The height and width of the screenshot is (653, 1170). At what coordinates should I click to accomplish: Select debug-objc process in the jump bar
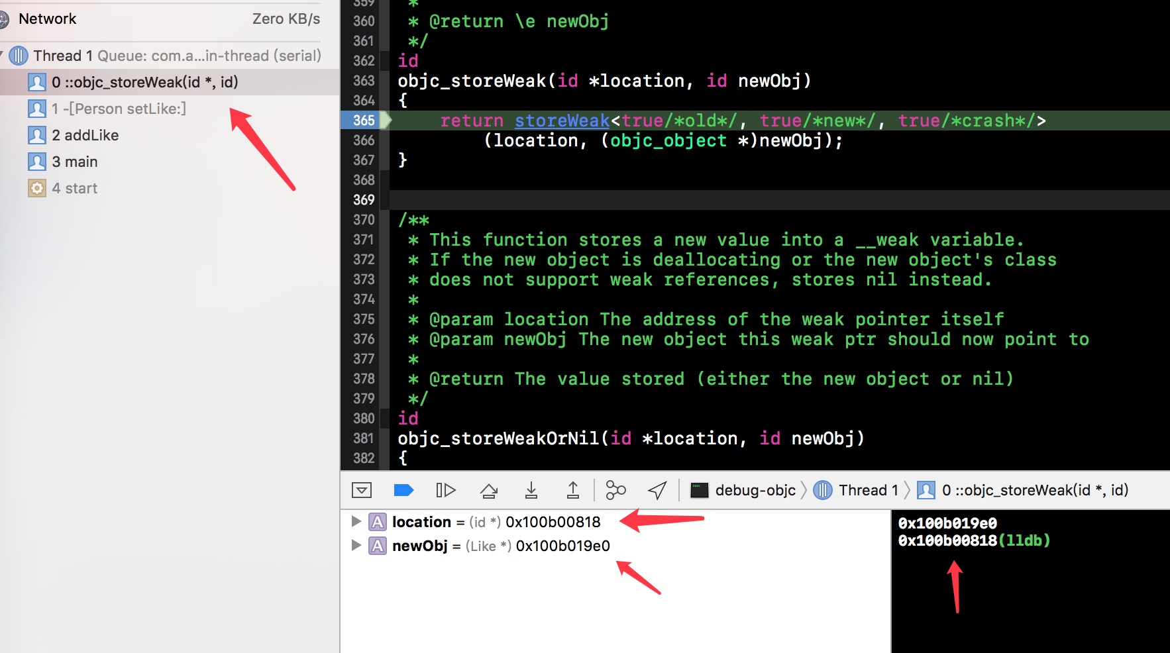tap(743, 490)
